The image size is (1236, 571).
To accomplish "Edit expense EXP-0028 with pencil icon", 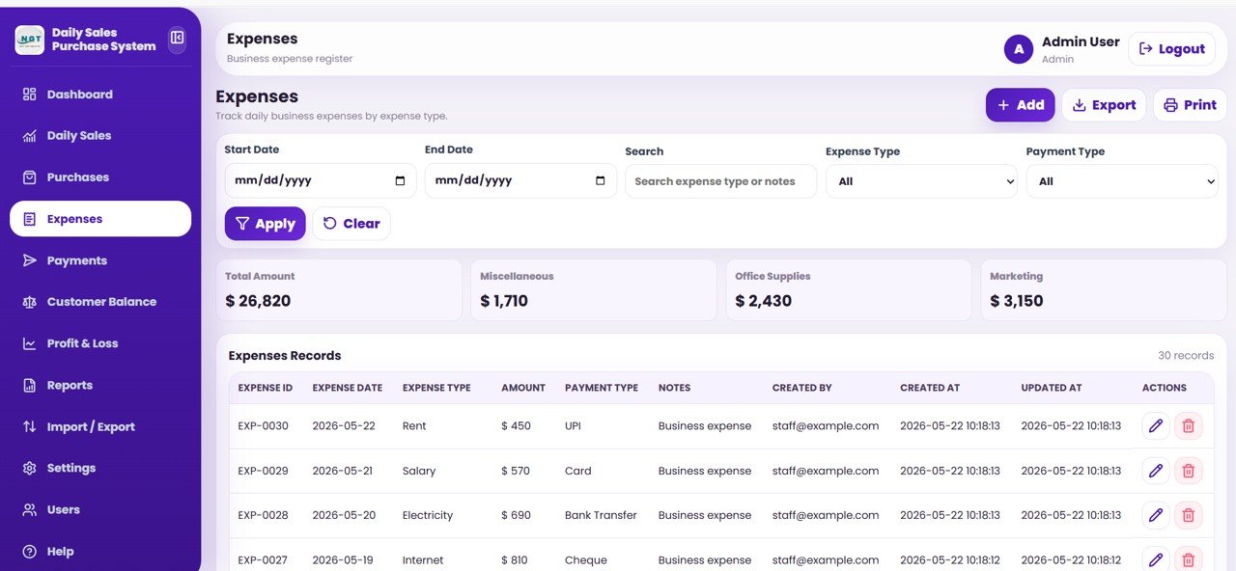I will [1156, 515].
